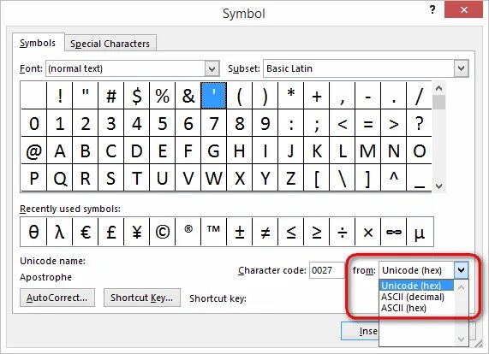
Task: Pick the registered ® recent symbol
Action: pyautogui.click(x=188, y=232)
